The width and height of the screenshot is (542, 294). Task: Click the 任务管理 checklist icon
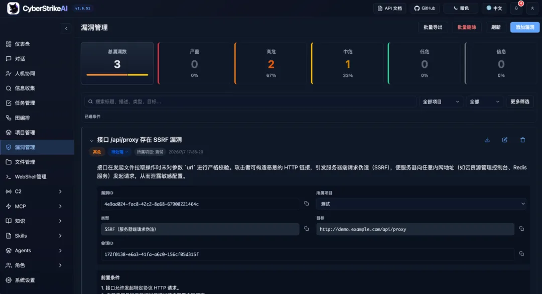[x=9, y=103]
